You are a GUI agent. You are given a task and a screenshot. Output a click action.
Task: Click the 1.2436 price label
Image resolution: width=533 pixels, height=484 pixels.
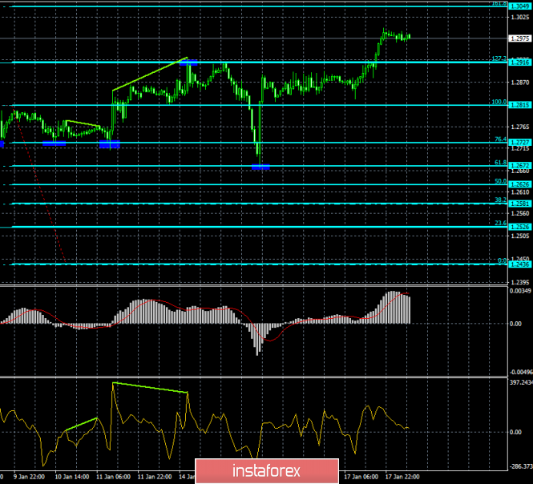(x=519, y=264)
